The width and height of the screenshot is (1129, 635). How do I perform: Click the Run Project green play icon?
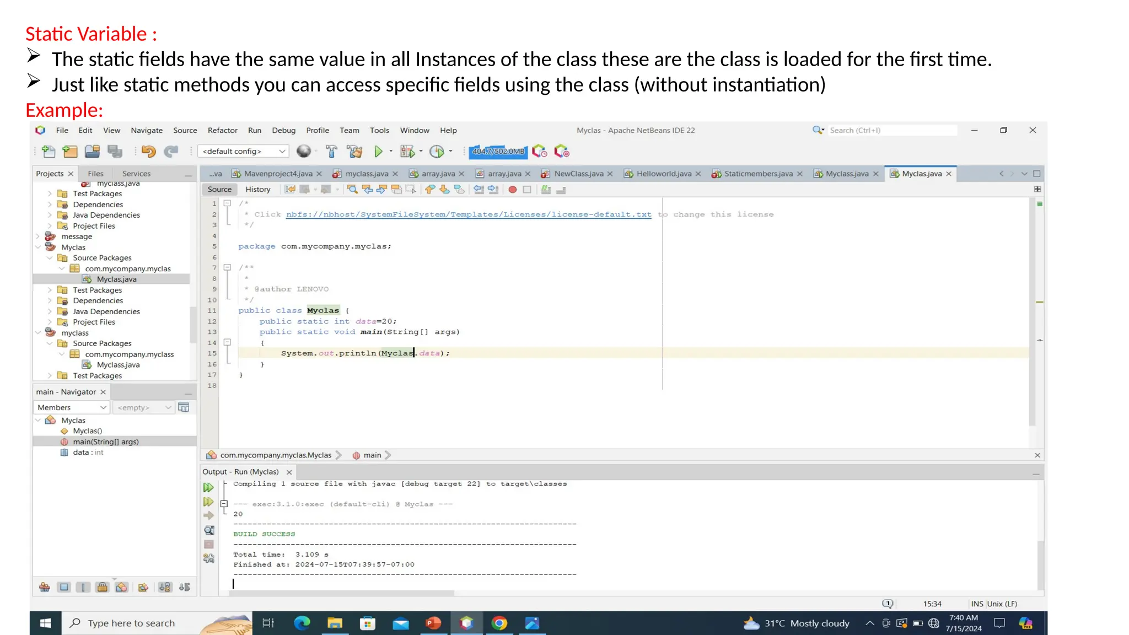[378, 151]
